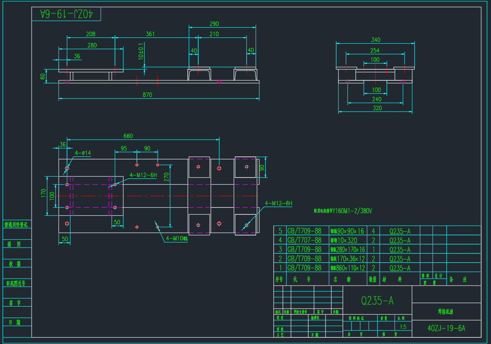Select the 钢板860×110×12 parts list entry
The width and height of the screenshot is (491, 344).
[347, 268]
